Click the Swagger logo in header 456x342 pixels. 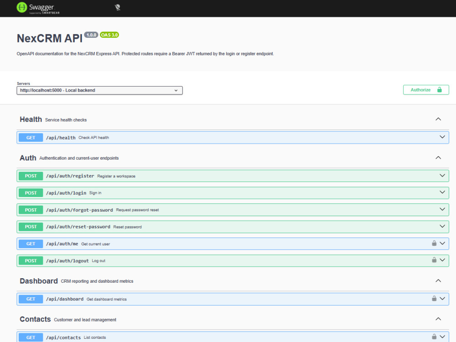click(38, 8)
